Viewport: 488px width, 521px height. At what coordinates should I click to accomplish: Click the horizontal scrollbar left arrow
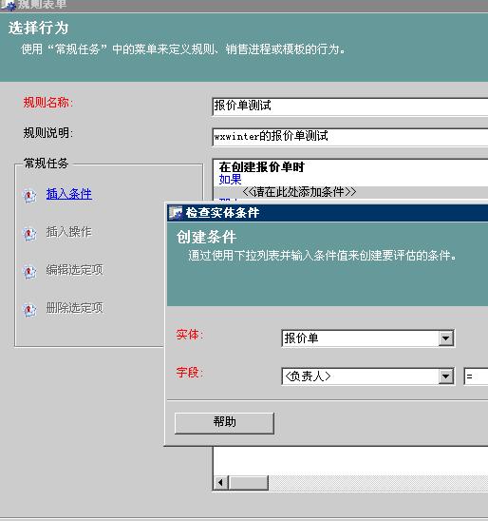click(220, 482)
